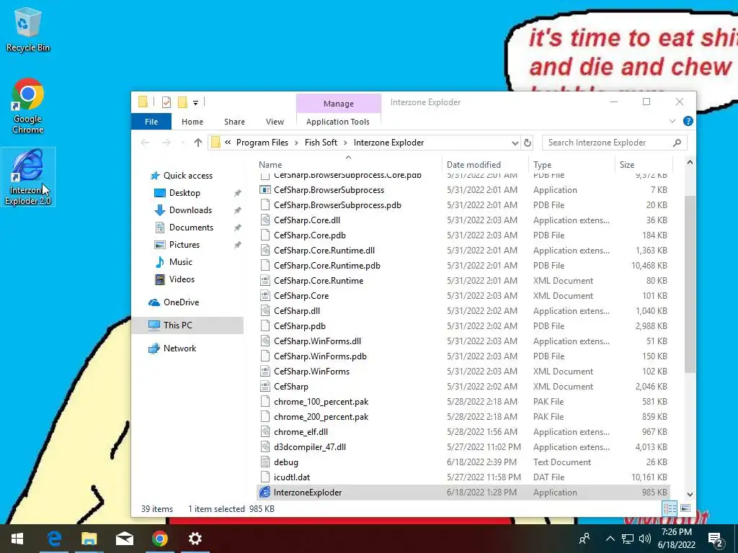
Task: Select the Interzone Exploder 2.0 desktop shortcut
Action: 28,177
